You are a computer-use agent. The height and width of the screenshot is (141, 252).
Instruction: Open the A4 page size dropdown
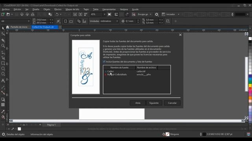(29, 21)
